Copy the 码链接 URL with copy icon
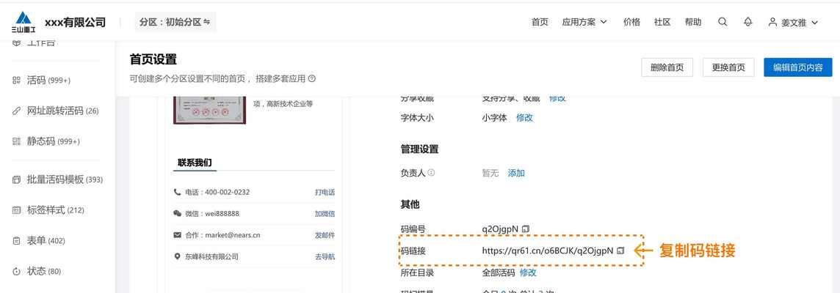The image size is (840, 293). 620,251
